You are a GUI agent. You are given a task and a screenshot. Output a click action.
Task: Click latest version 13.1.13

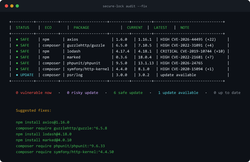tap(146, 63)
